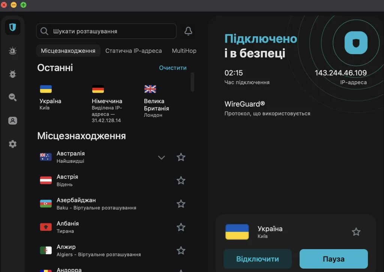Click the large Ukraine flag in connection card
Image resolution: width=384 pixels, height=272 pixels.
237,232
